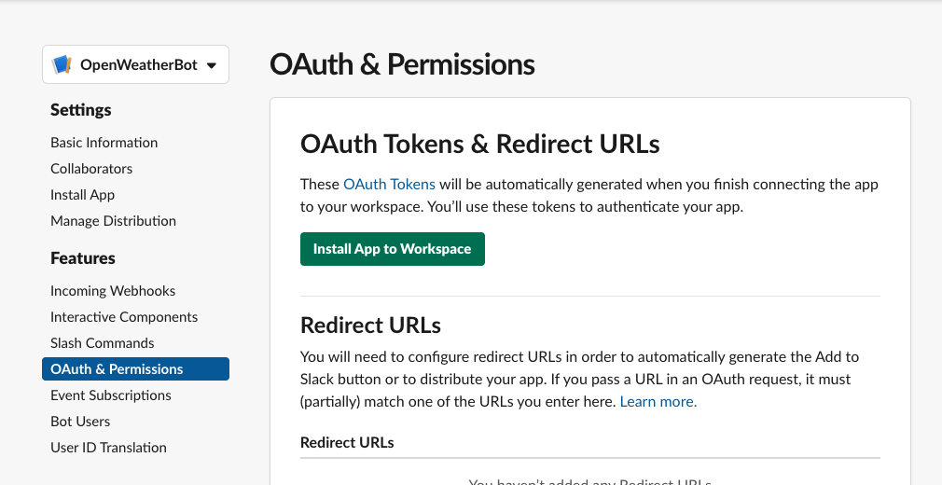
Task: Click the Redirect URLs section heading
Action: tap(370, 326)
